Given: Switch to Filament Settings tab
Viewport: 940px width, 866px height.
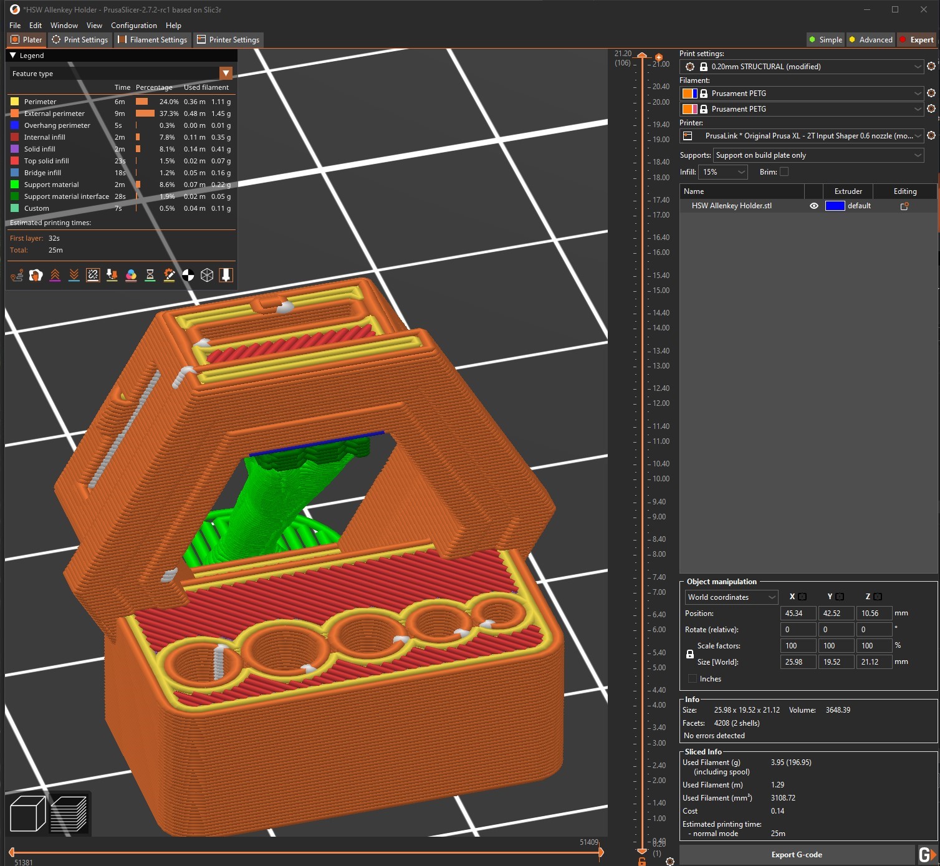Looking at the screenshot, I should coord(153,40).
